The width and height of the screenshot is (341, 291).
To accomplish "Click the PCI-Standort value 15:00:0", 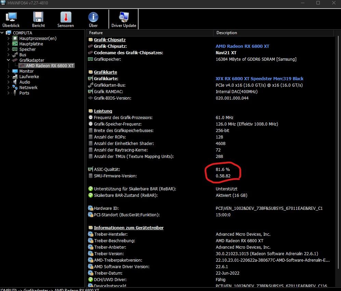I will pyautogui.click(x=223, y=215).
